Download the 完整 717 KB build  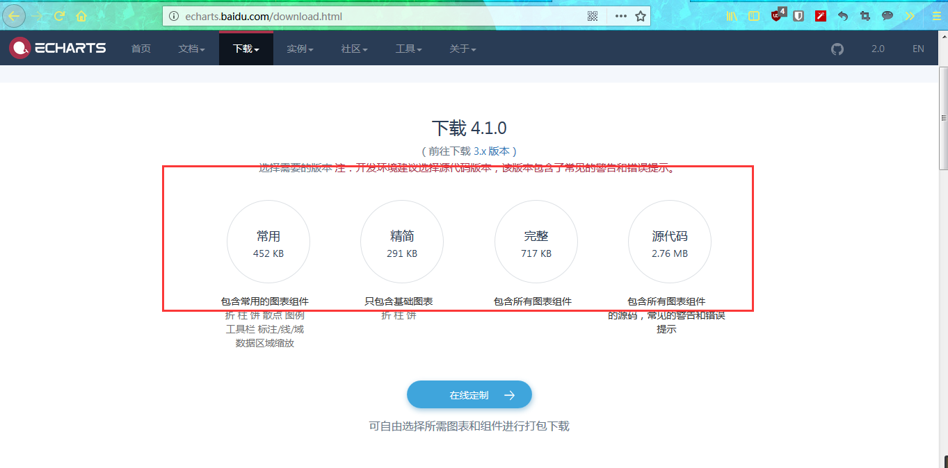pos(536,242)
